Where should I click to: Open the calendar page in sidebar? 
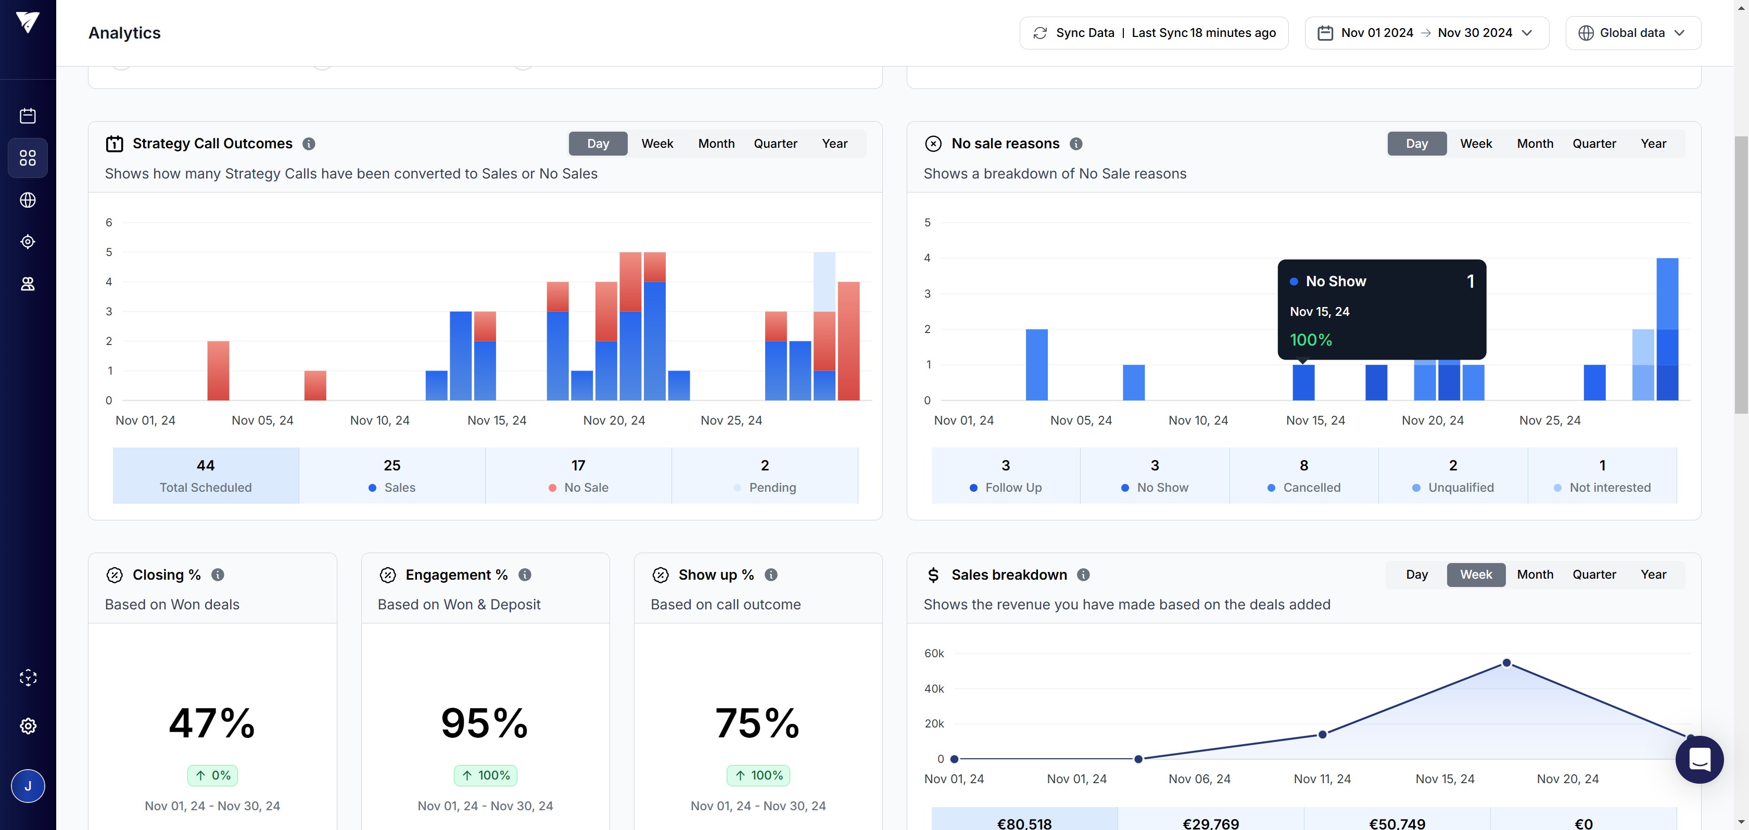28,116
